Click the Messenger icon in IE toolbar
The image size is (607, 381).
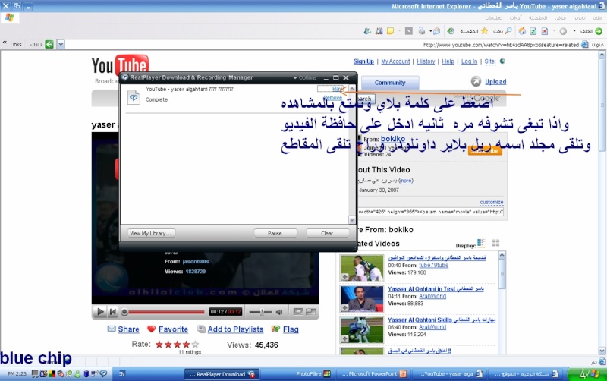[367, 31]
